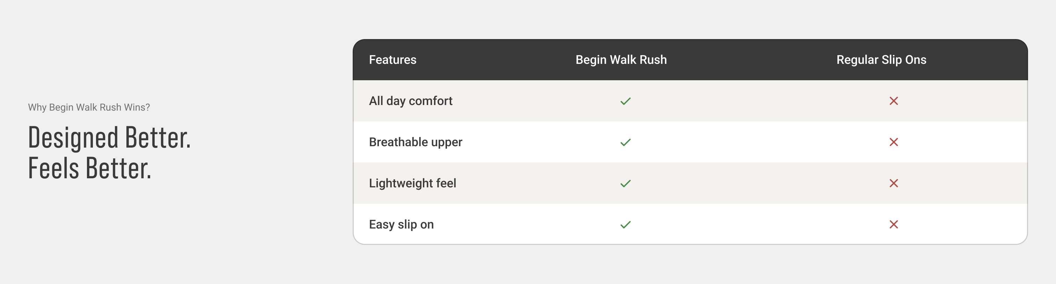Click the green checkmark for All day comfort
1056x284 pixels.
coord(625,101)
